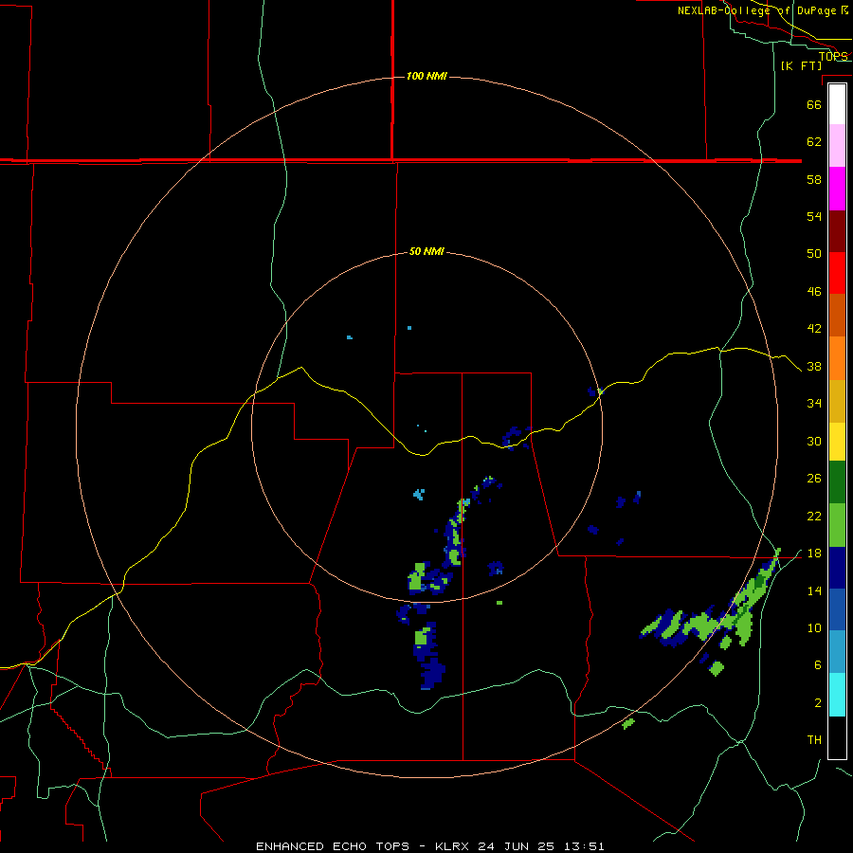Click the white swatch on the tops legend
The height and width of the screenshot is (853, 853).
coord(837,104)
